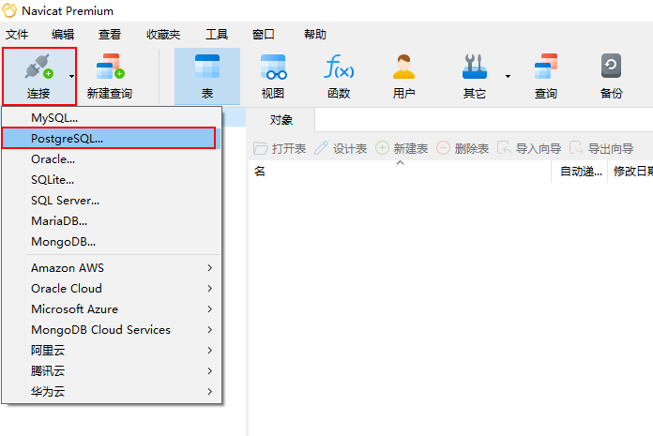
Task: Expand the Amazon AWS submenu arrow
Action: tap(210, 268)
